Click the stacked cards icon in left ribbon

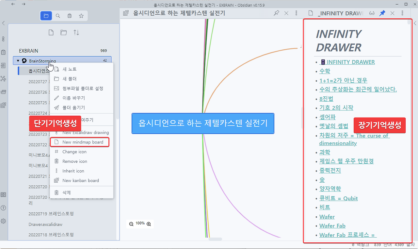click(x=3, y=92)
